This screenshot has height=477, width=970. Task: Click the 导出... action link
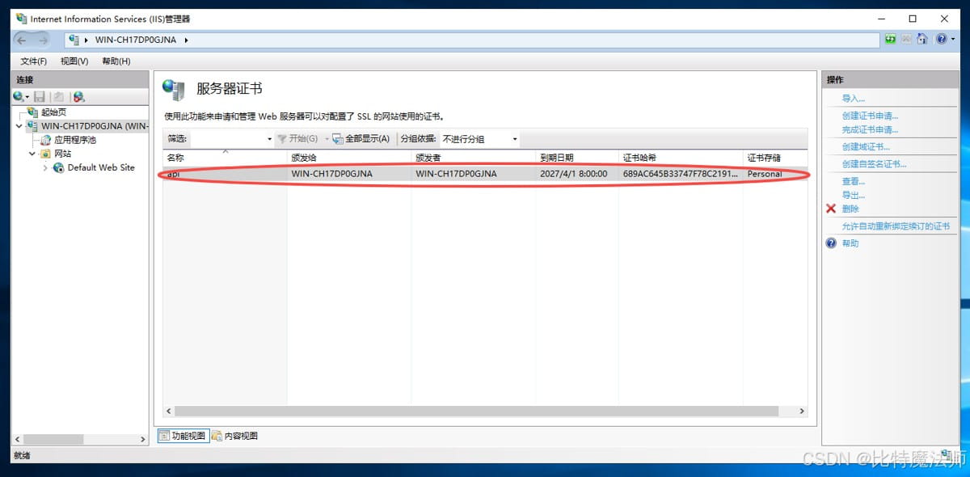[x=854, y=196]
